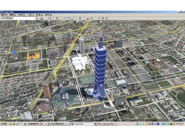
Task: Toggle the sunlight landscape icon
Action: coord(88,18)
